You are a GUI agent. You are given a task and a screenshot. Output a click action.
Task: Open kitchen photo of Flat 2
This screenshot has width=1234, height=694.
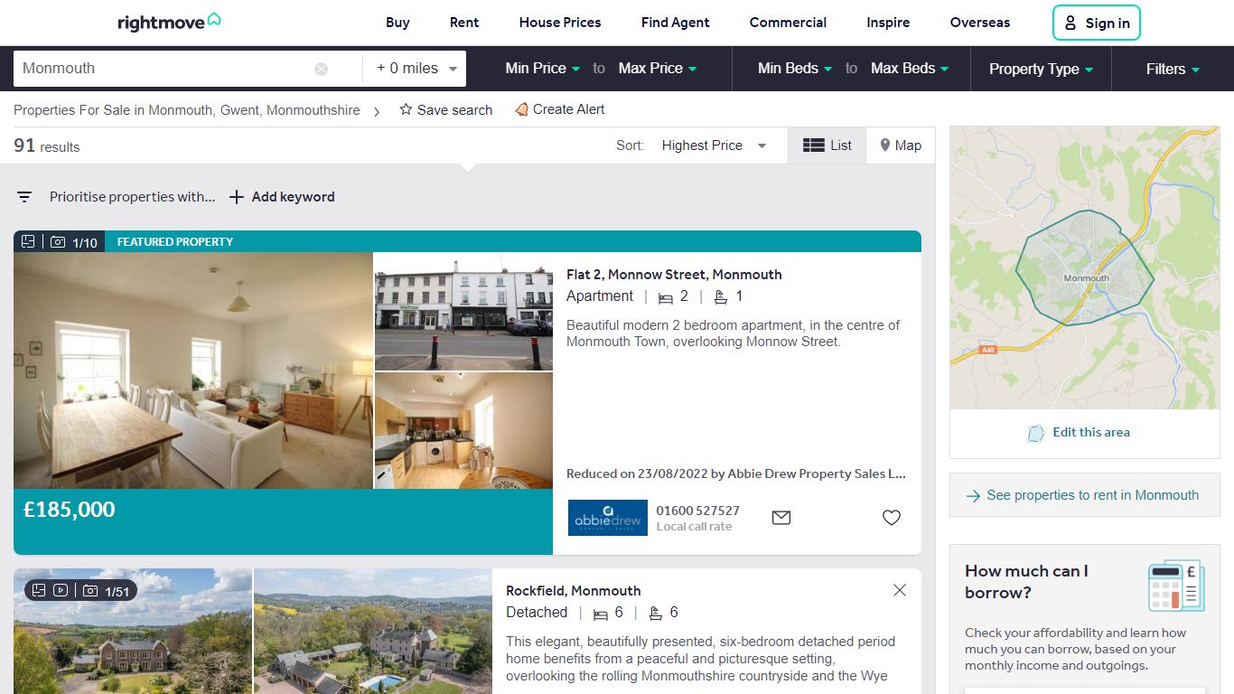click(463, 431)
